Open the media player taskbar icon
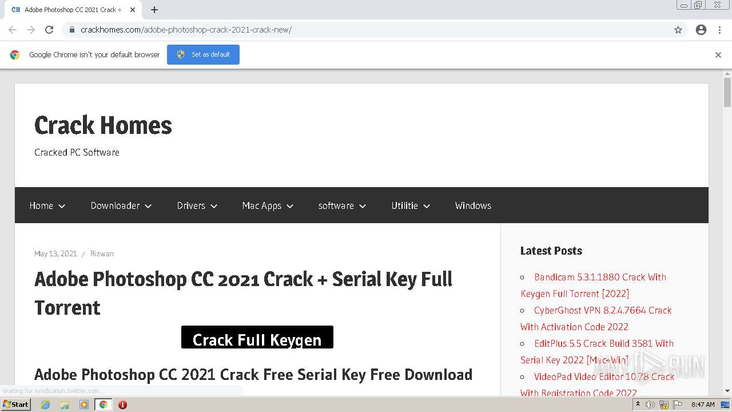The image size is (732, 412). pyautogui.click(x=84, y=405)
